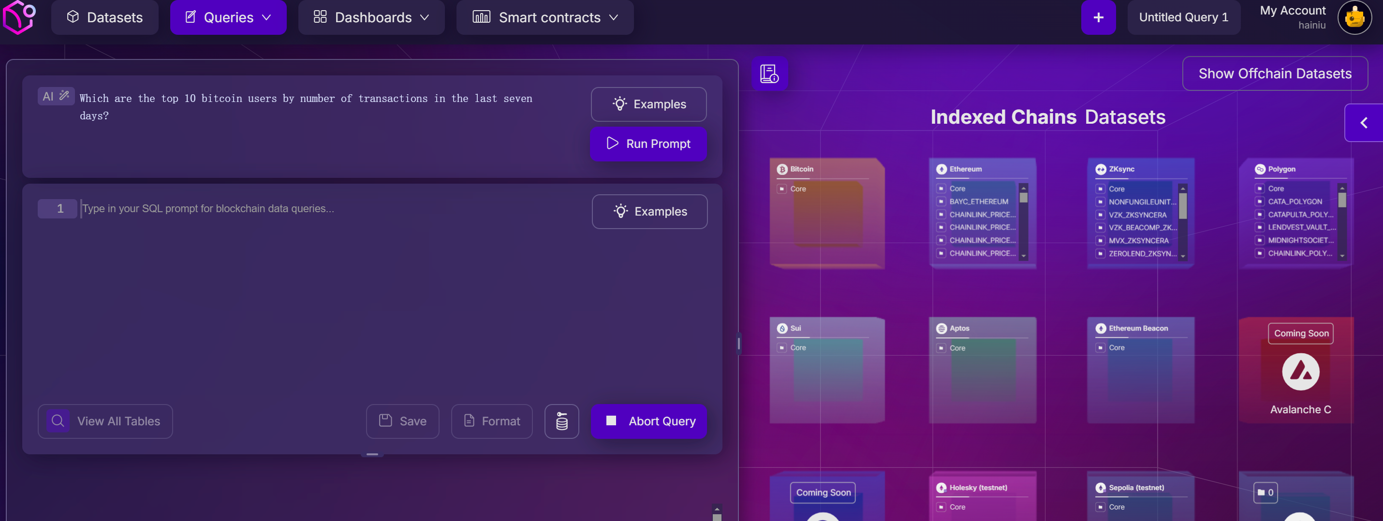Click the plus icon to create new query
Screen dimensions: 1383x521
tap(1098, 18)
